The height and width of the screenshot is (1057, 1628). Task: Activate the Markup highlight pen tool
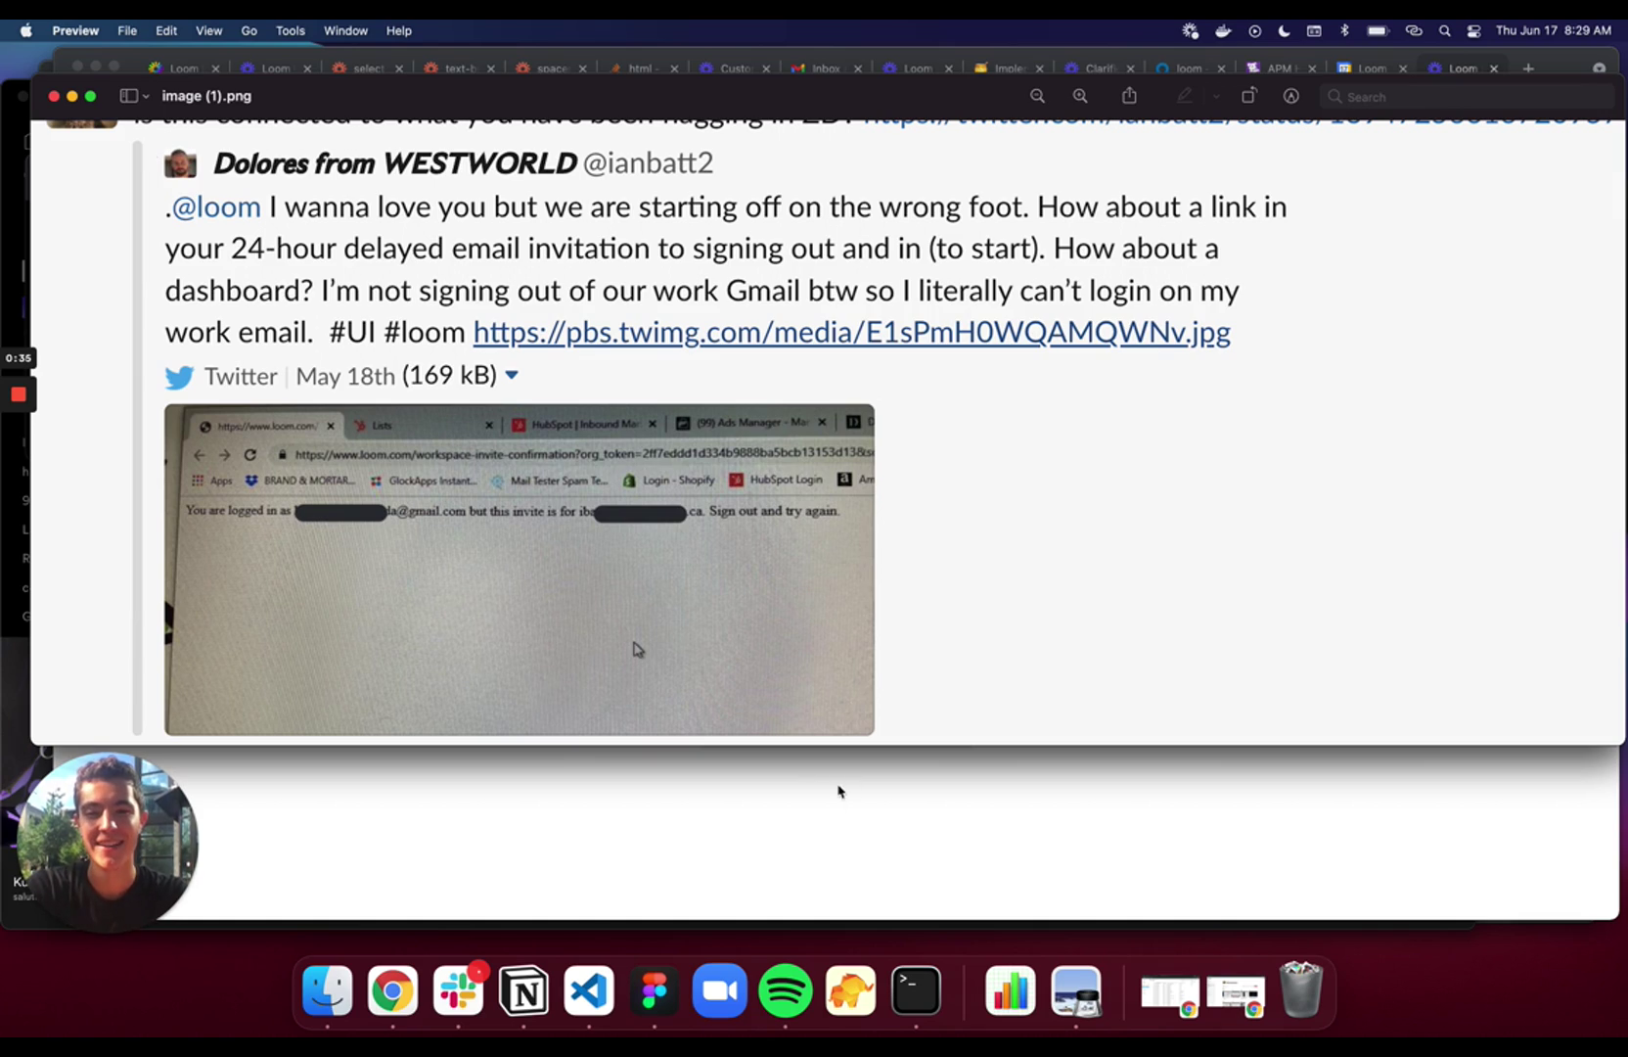point(1185,96)
